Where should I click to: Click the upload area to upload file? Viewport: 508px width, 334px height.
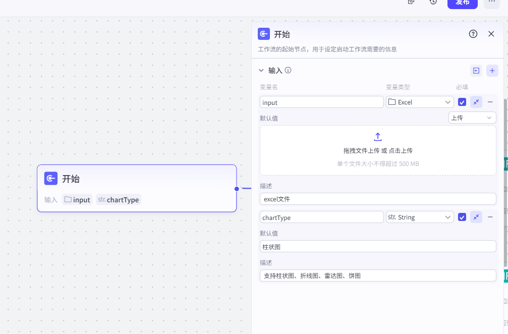click(378, 150)
